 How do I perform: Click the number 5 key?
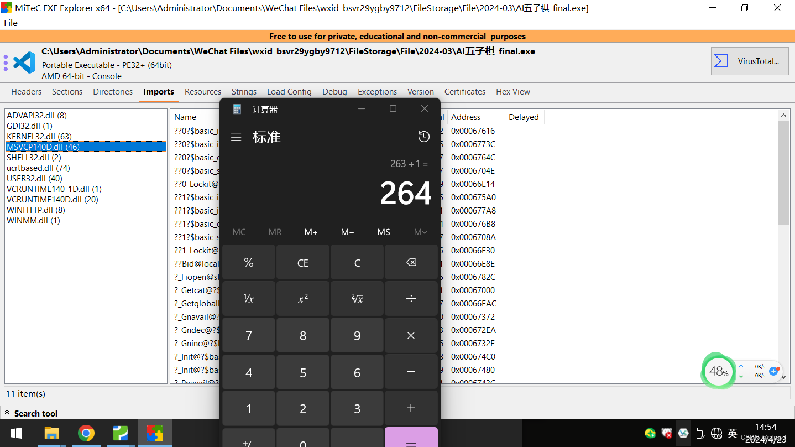pos(303,372)
